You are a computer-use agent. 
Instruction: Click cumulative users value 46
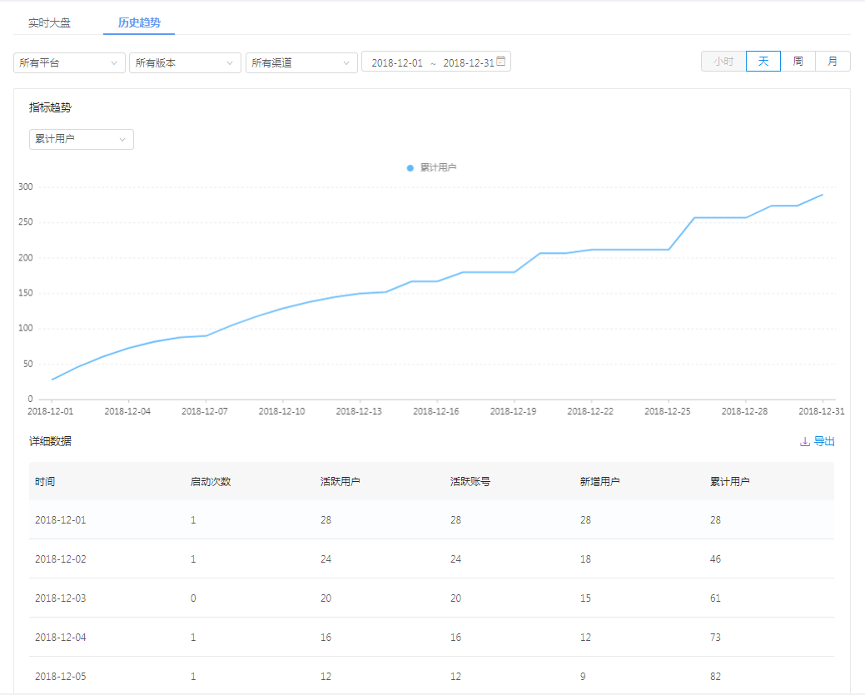pos(715,559)
